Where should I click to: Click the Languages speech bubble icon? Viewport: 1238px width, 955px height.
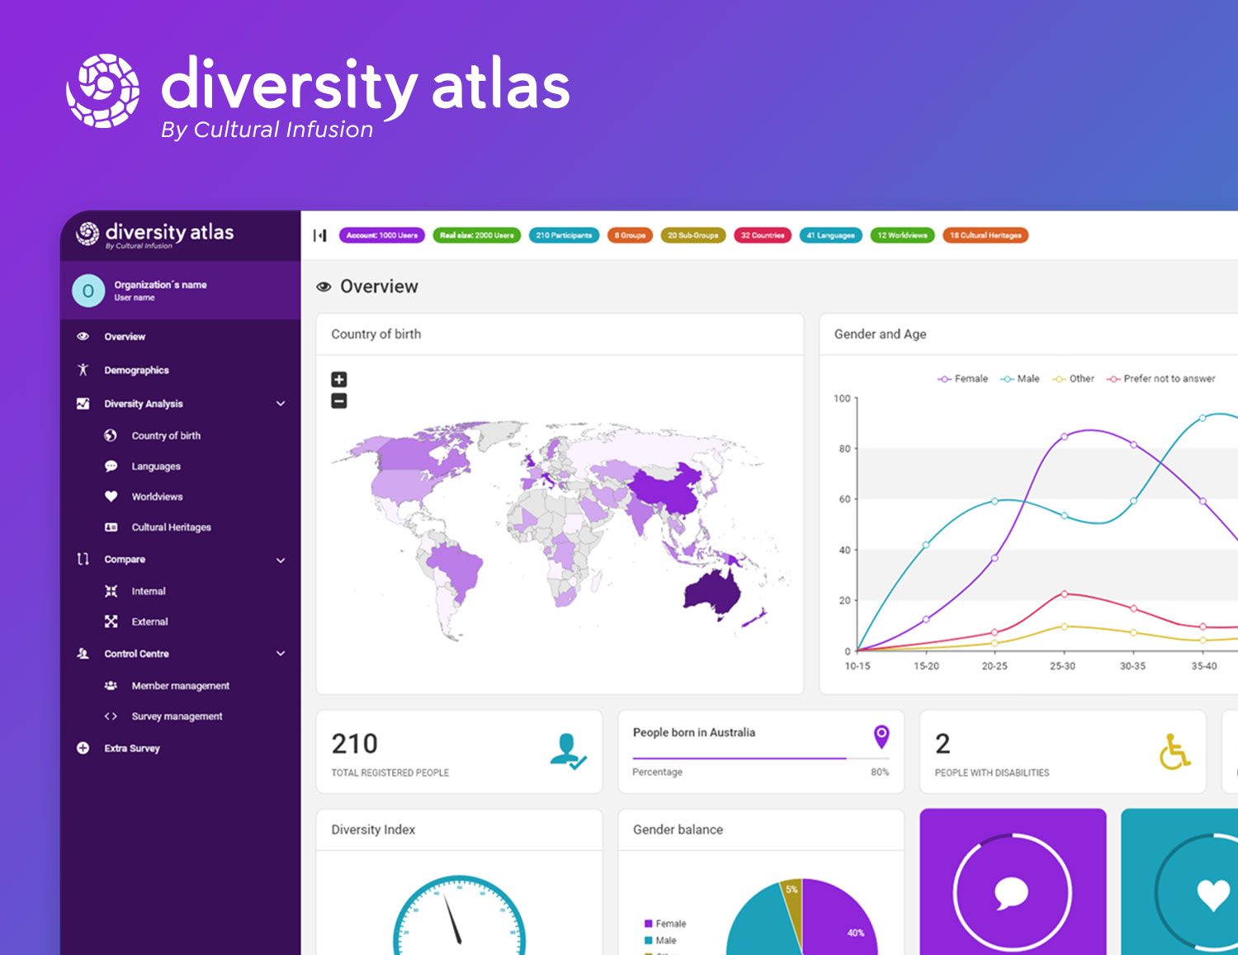[111, 466]
